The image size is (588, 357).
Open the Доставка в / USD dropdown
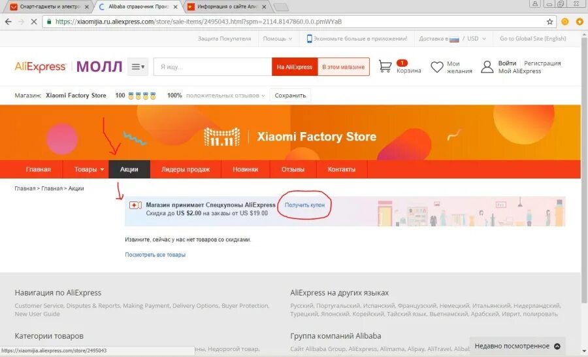pyautogui.click(x=452, y=39)
